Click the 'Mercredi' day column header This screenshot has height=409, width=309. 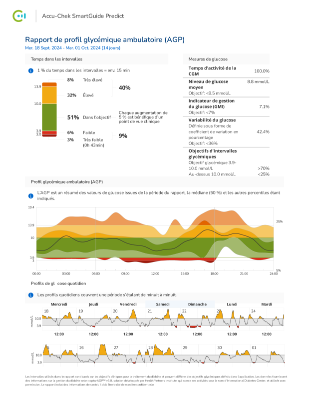click(59, 304)
